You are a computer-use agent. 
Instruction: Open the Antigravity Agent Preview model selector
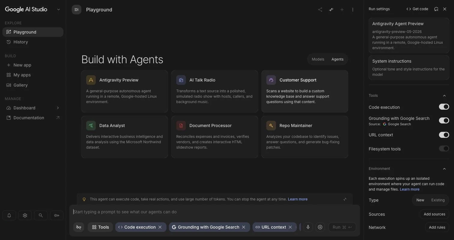pos(409,35)
